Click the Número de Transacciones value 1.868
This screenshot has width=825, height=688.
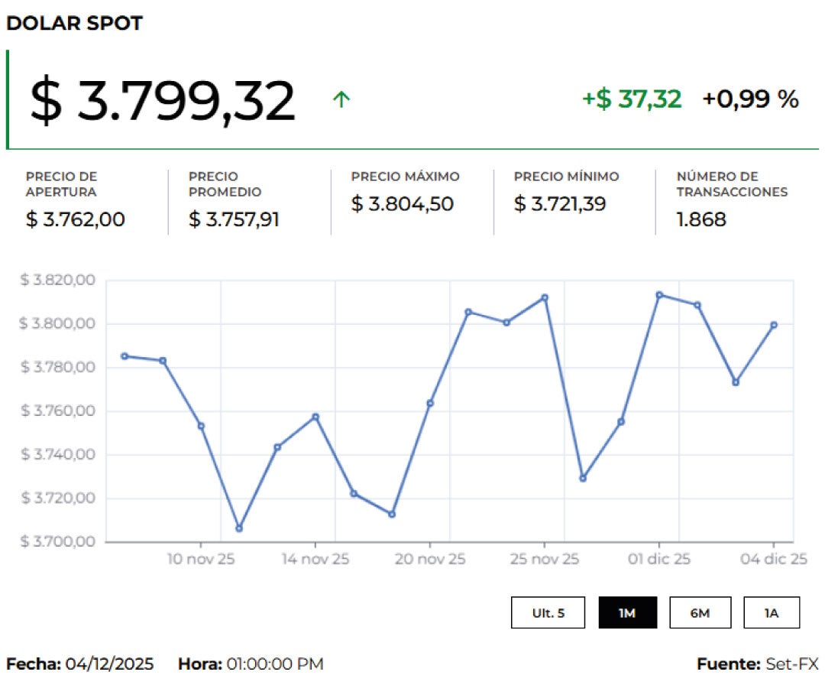coord(701,219)
